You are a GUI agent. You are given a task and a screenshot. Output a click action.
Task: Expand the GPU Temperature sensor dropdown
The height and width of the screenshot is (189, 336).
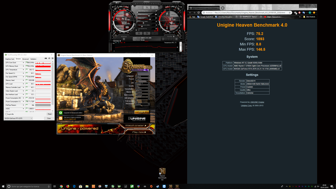point(23,70)
